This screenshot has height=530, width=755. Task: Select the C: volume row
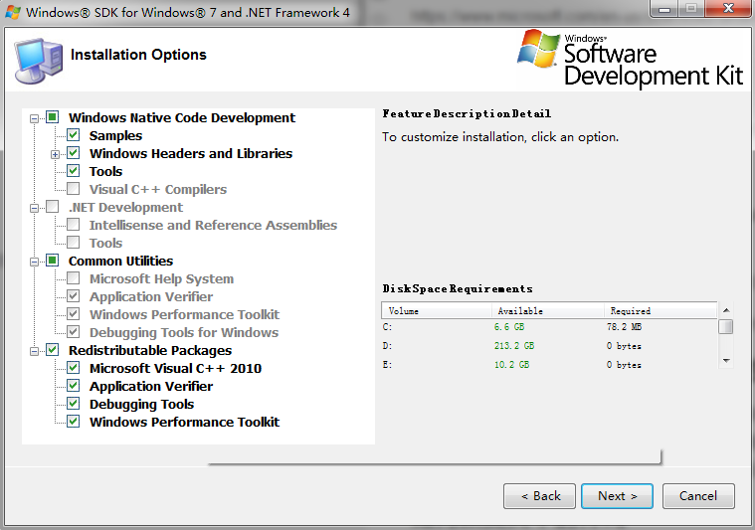point(549,327)
